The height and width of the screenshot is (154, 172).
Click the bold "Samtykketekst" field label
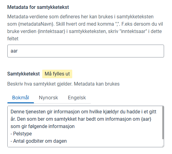24,74
